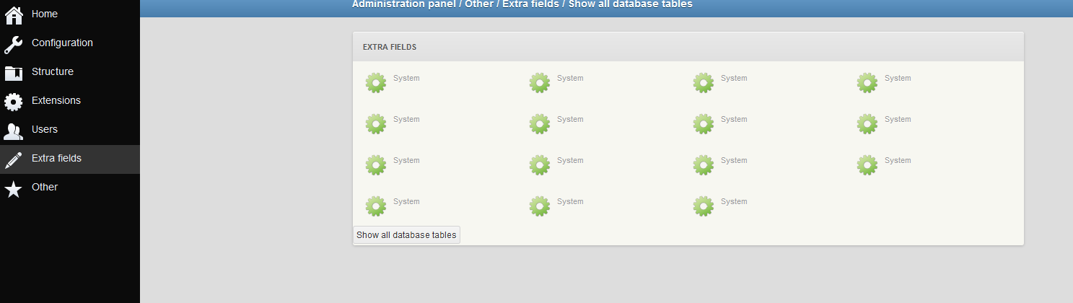Open the last System gear in bottom row
Image resolution: width=1073 pixels, height=303 pixels.
coord(704,206)
